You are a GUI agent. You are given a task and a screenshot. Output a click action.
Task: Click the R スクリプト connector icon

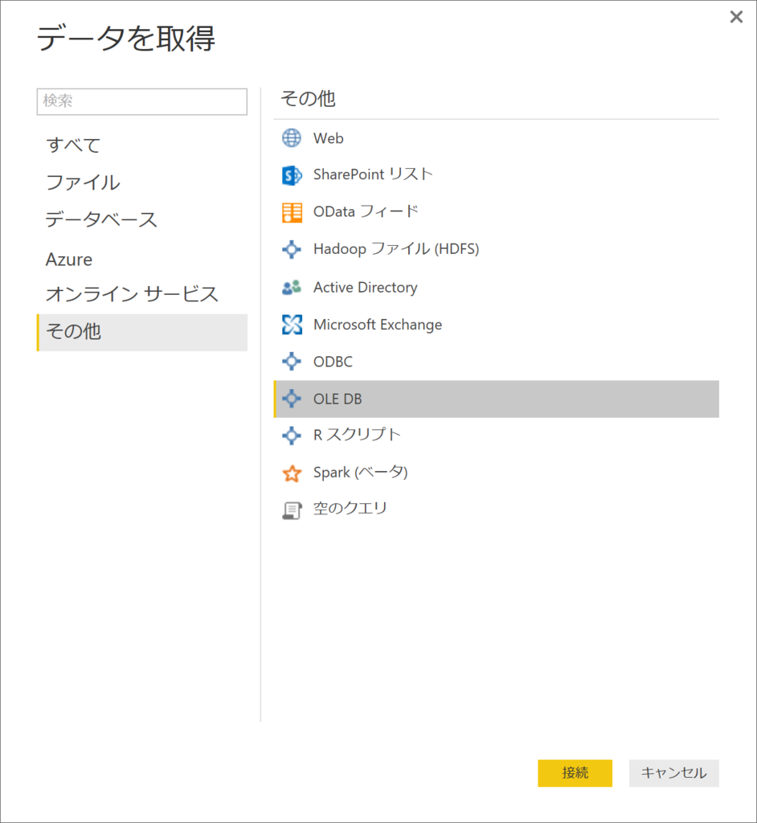(292, 435)
